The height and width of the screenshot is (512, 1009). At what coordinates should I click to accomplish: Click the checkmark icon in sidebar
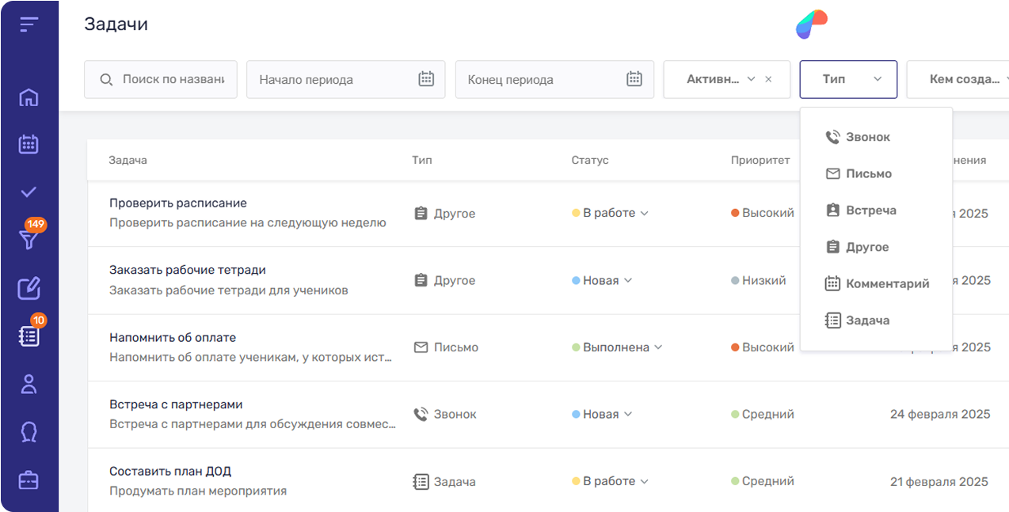[x=29, y=192]
